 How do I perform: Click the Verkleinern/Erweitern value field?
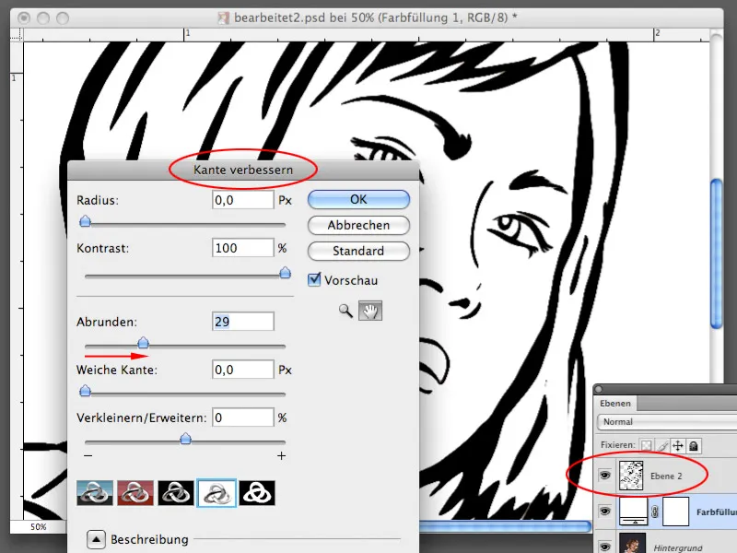[242, 418]
